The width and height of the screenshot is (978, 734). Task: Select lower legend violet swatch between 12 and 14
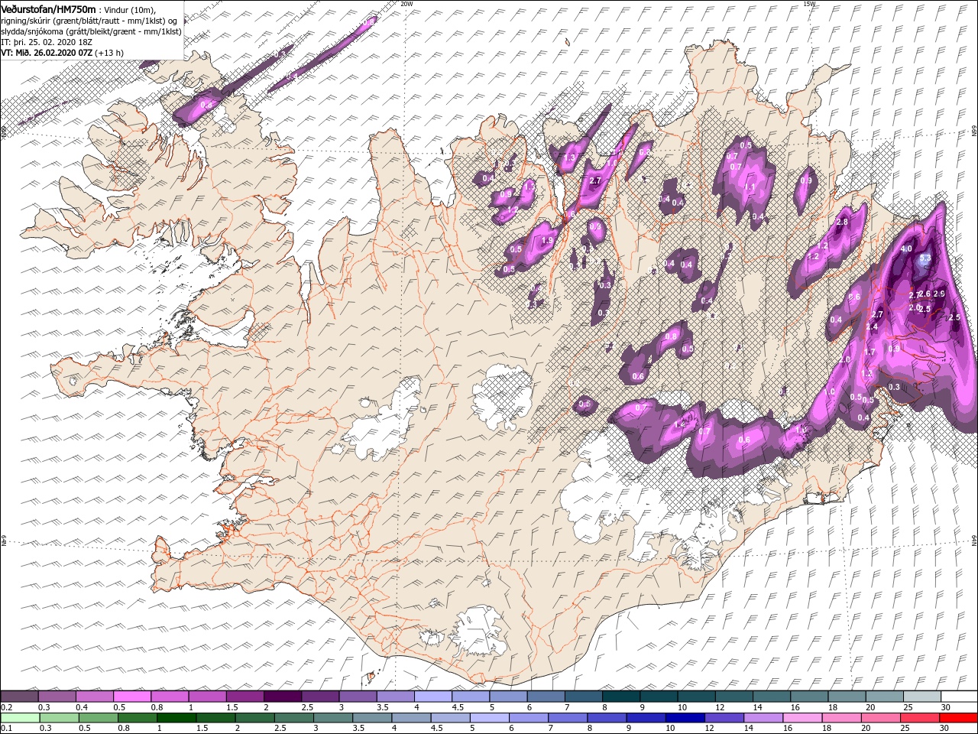[722, 718]
